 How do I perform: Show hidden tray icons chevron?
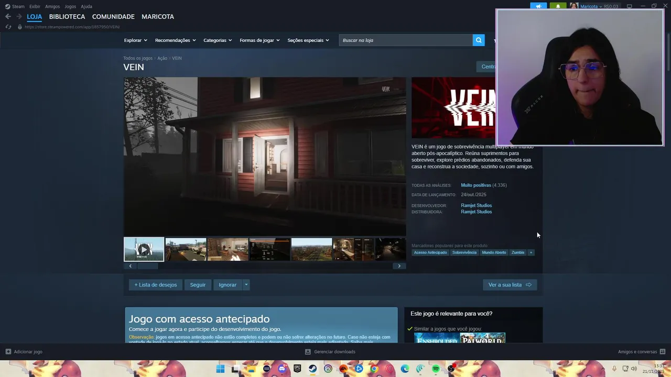click(603, 369)
